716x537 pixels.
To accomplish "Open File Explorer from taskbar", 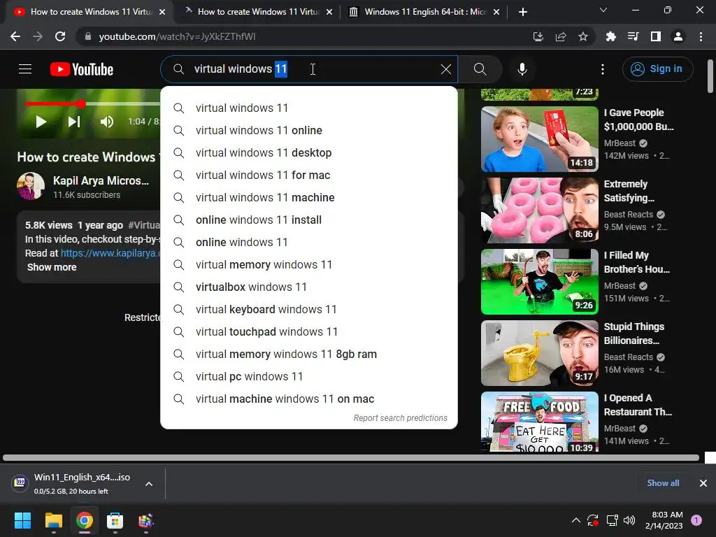I will (53, 520).
